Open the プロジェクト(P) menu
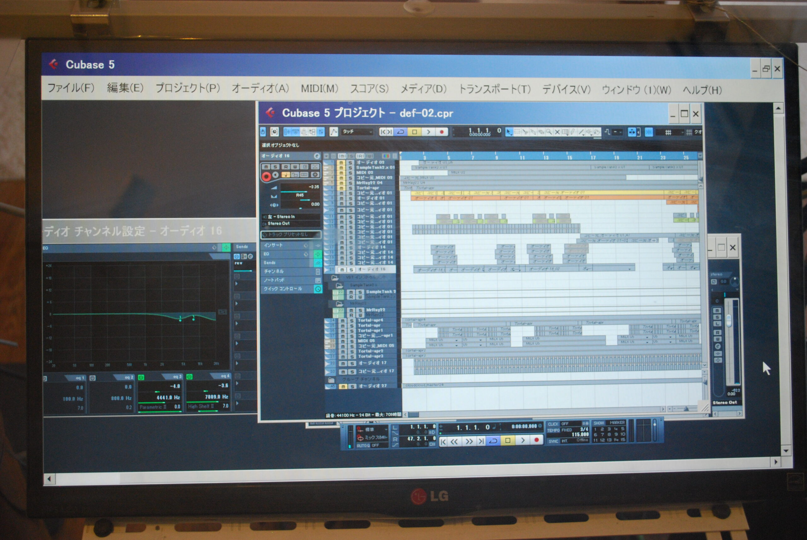This screenshot has width=807, height=540. (188, 88)
